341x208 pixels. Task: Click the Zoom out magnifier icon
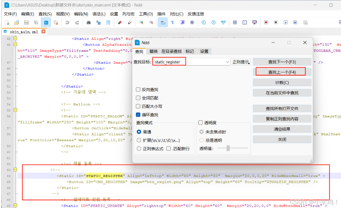(151, 23)
